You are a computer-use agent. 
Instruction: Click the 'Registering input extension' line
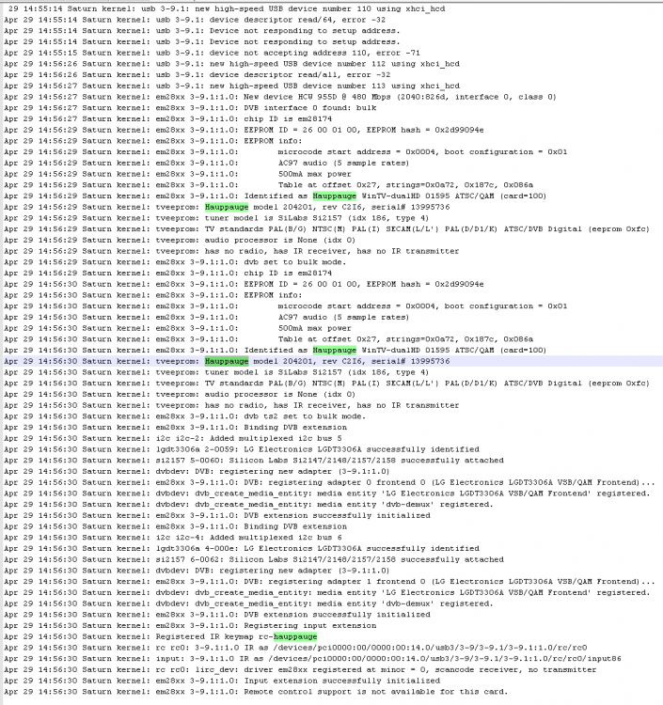click(190, 625)
